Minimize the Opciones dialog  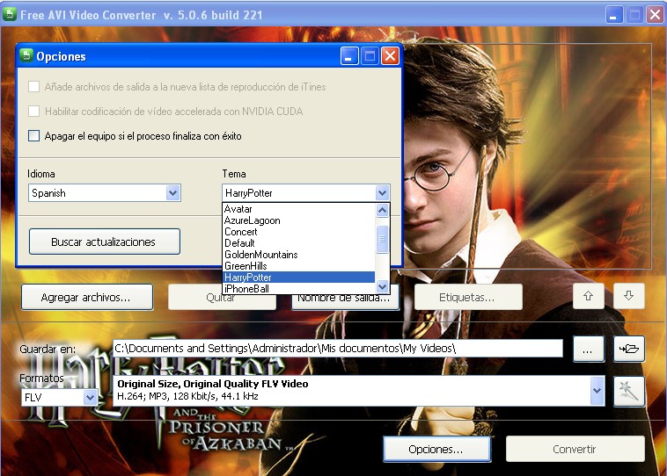point(348,56)
